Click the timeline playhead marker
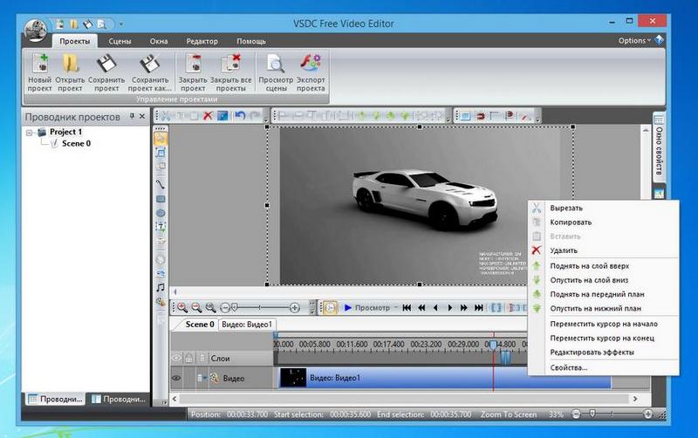698x438 pixels. click(x=493, y=345)
